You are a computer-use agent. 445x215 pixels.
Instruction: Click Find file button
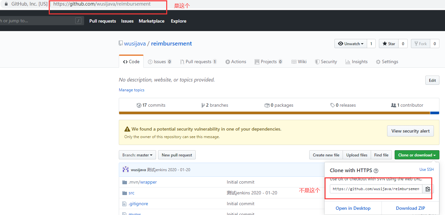(x=381, y=155)
